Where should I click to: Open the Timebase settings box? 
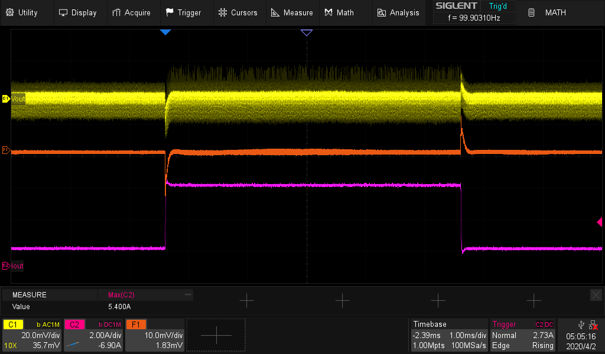[448, 335]
